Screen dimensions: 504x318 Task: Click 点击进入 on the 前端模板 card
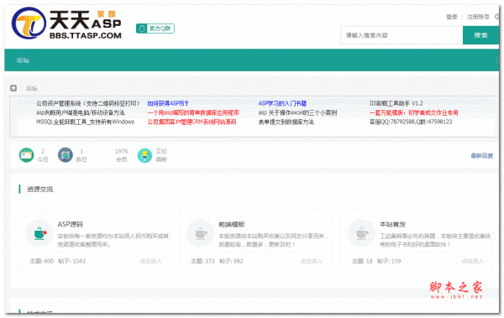click(312, 261)
